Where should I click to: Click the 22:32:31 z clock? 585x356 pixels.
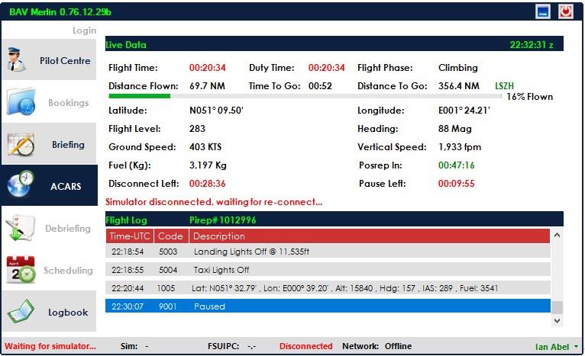click(532, 45)
